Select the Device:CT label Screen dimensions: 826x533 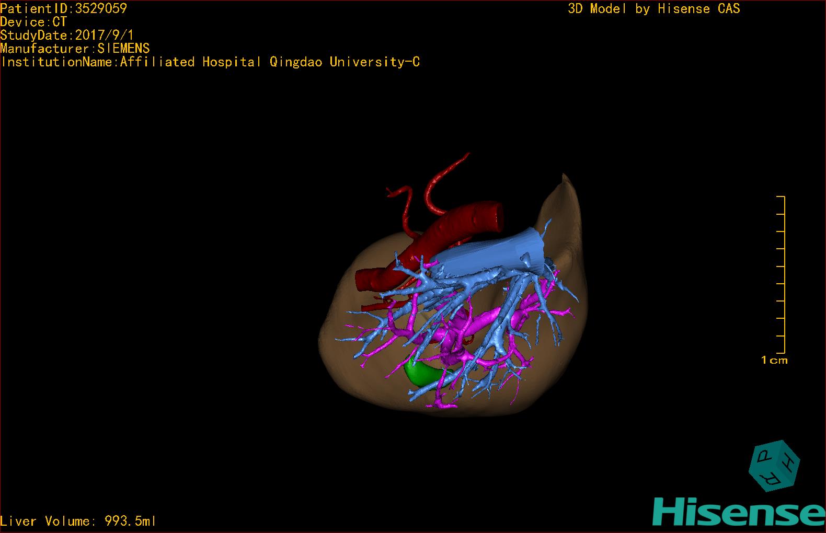[x=33, y=22]
